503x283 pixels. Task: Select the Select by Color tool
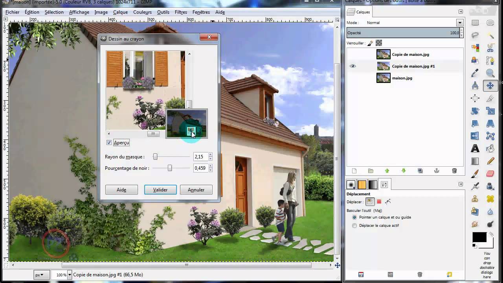(475, 48)
